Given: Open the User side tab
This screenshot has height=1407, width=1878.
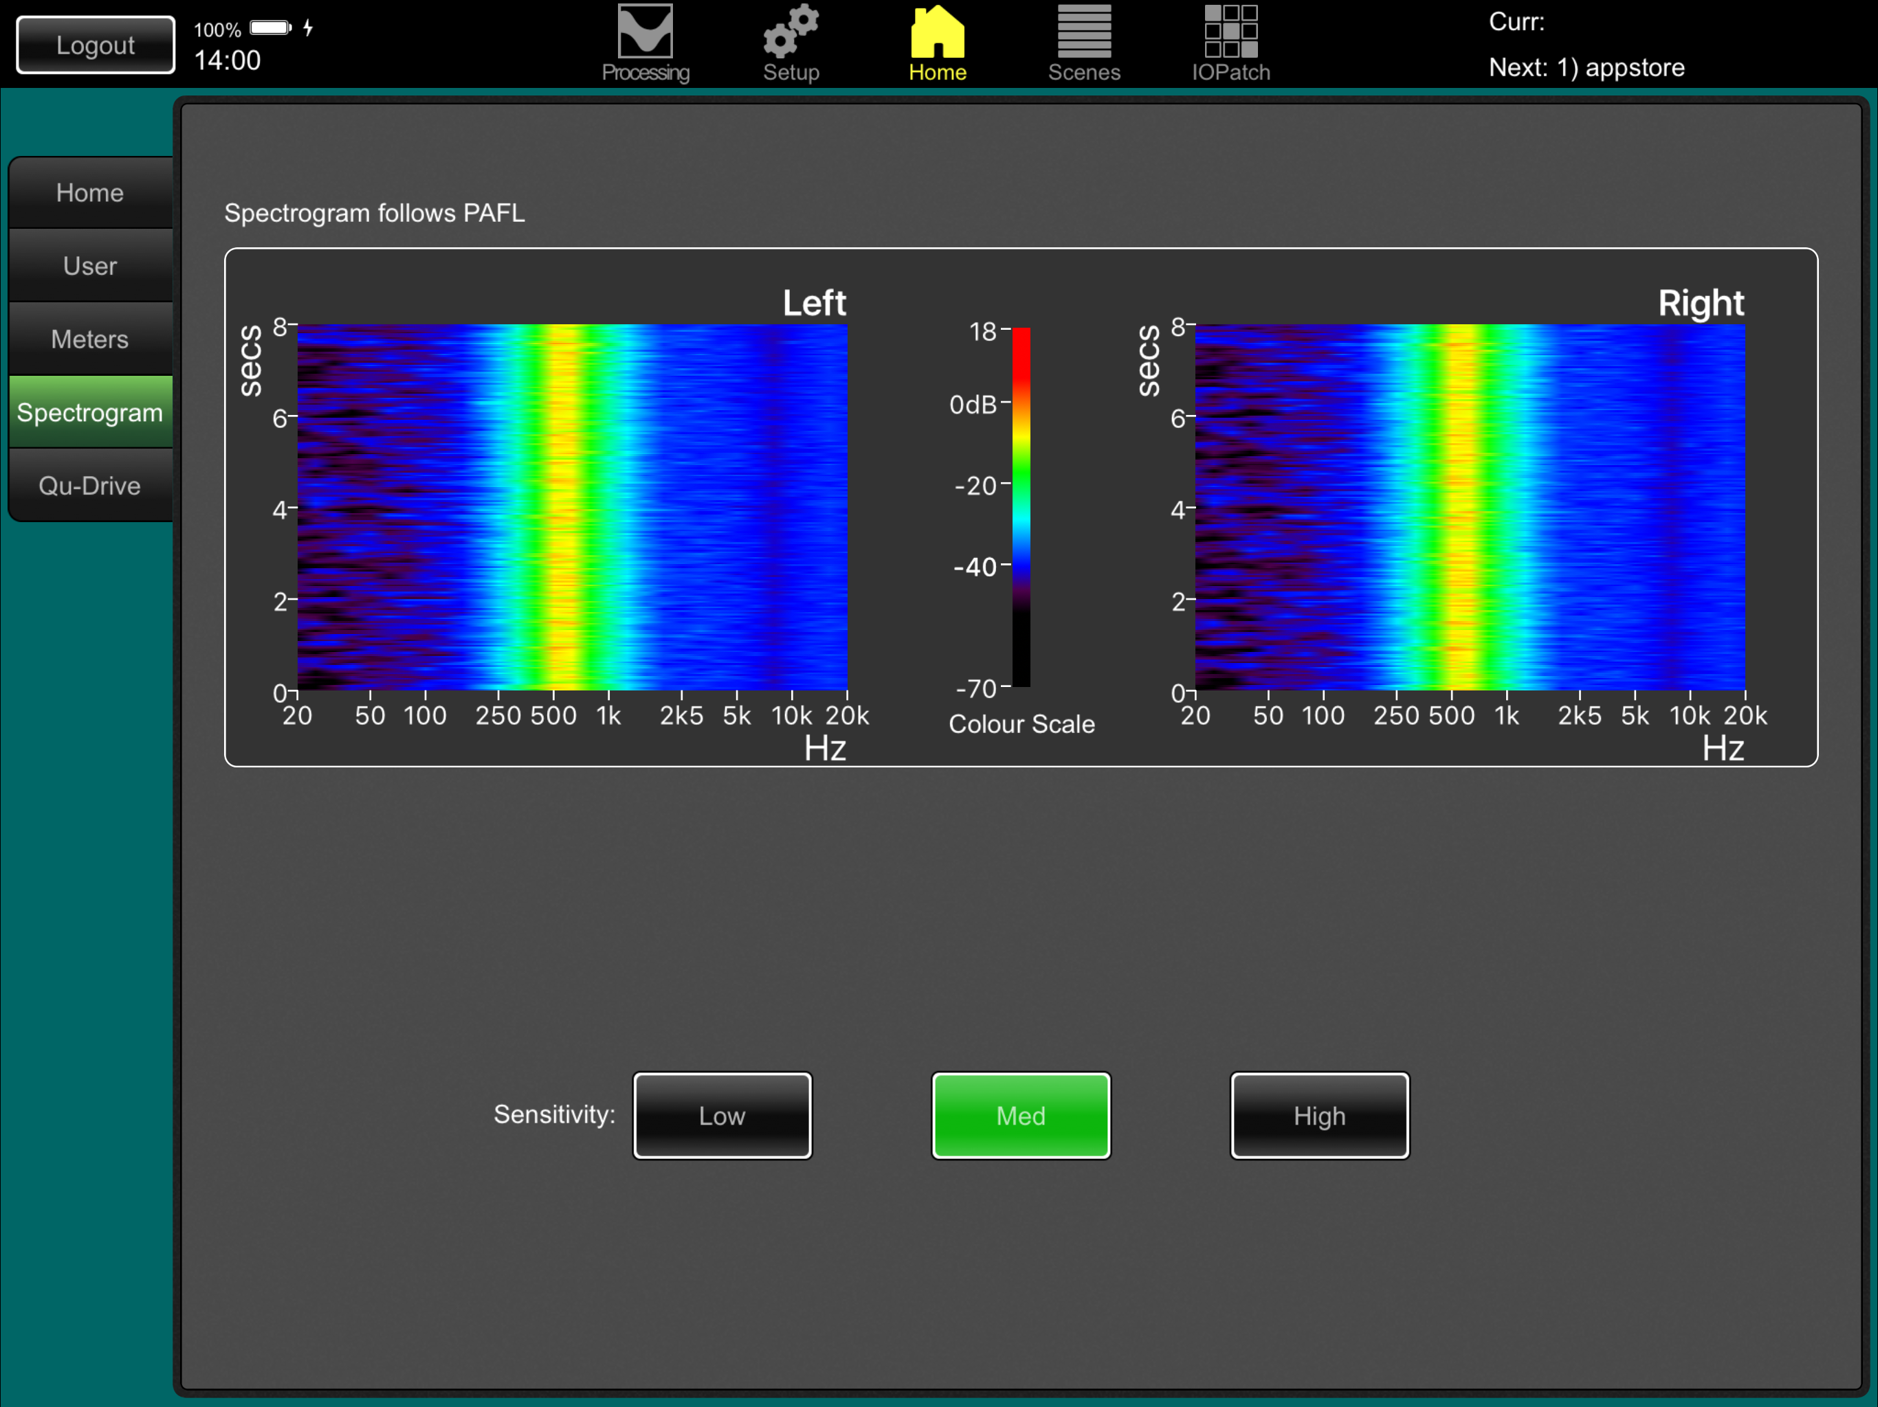Looking at the screenshot, I should (x=90, y=266).
